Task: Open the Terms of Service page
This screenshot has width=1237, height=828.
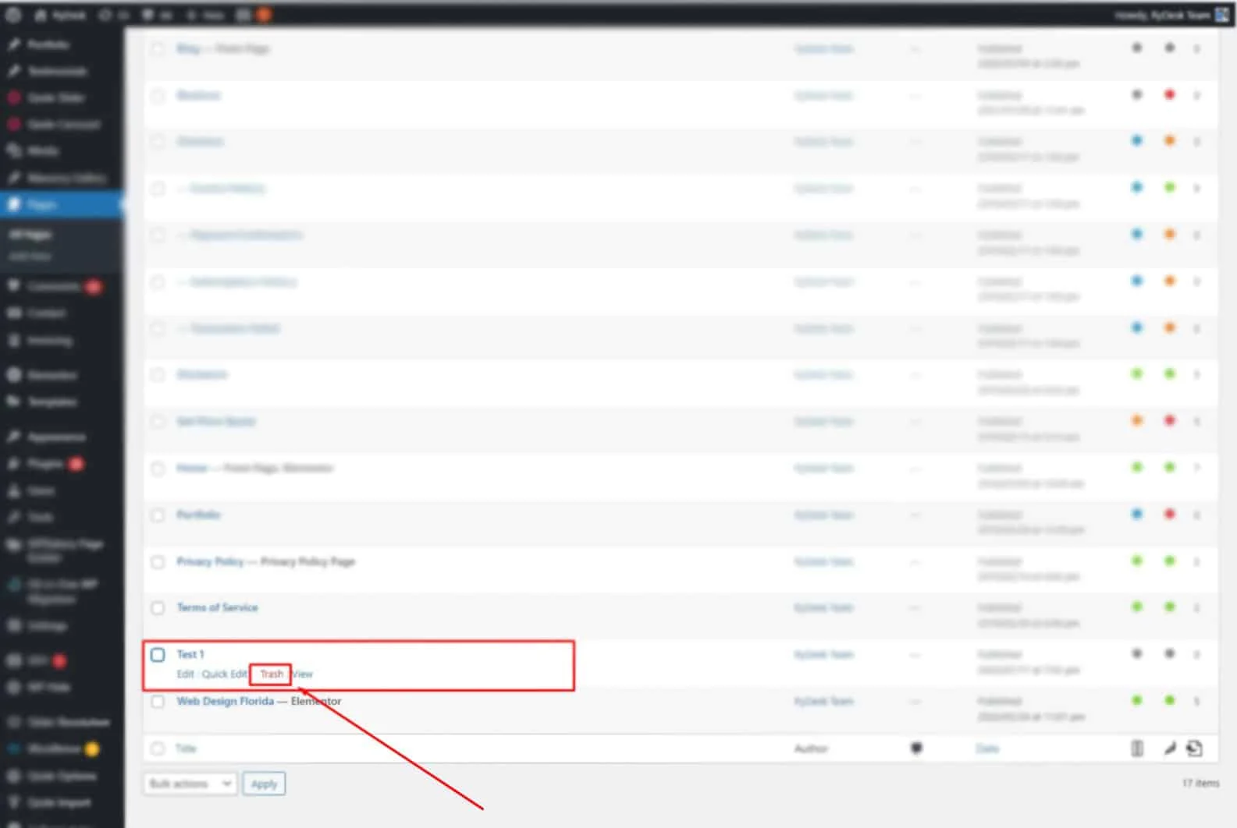Action: coord(217,607)
